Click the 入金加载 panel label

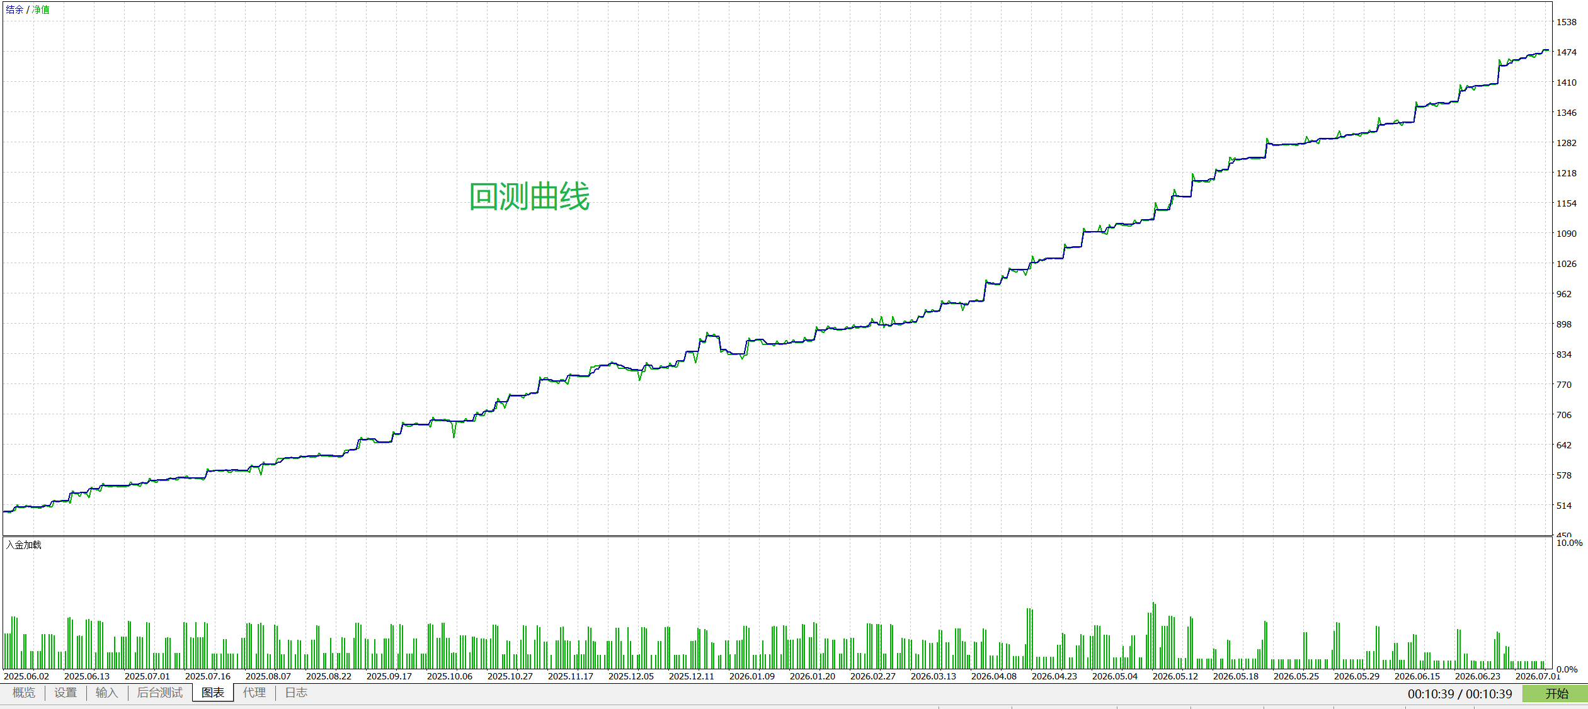point(24,545)
